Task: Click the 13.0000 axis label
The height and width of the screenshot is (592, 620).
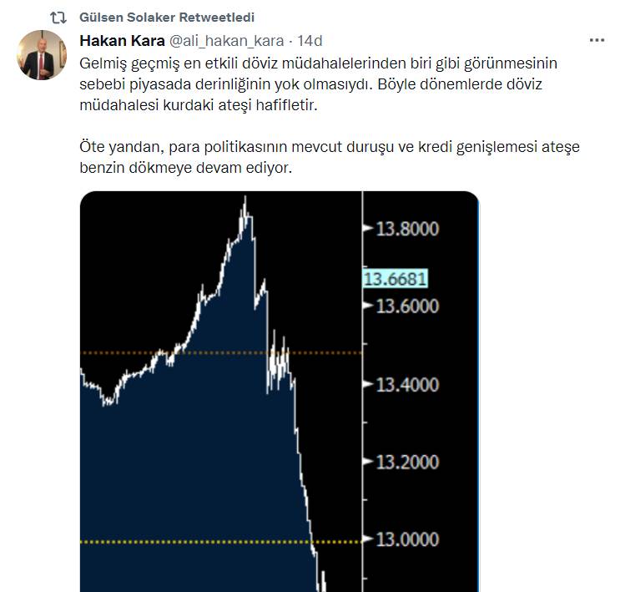Action: 406,540
